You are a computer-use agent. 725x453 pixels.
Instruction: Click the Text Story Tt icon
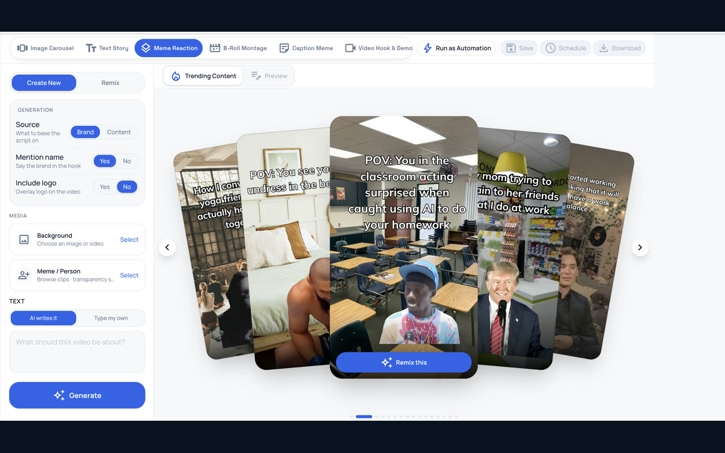pos(91,48)
